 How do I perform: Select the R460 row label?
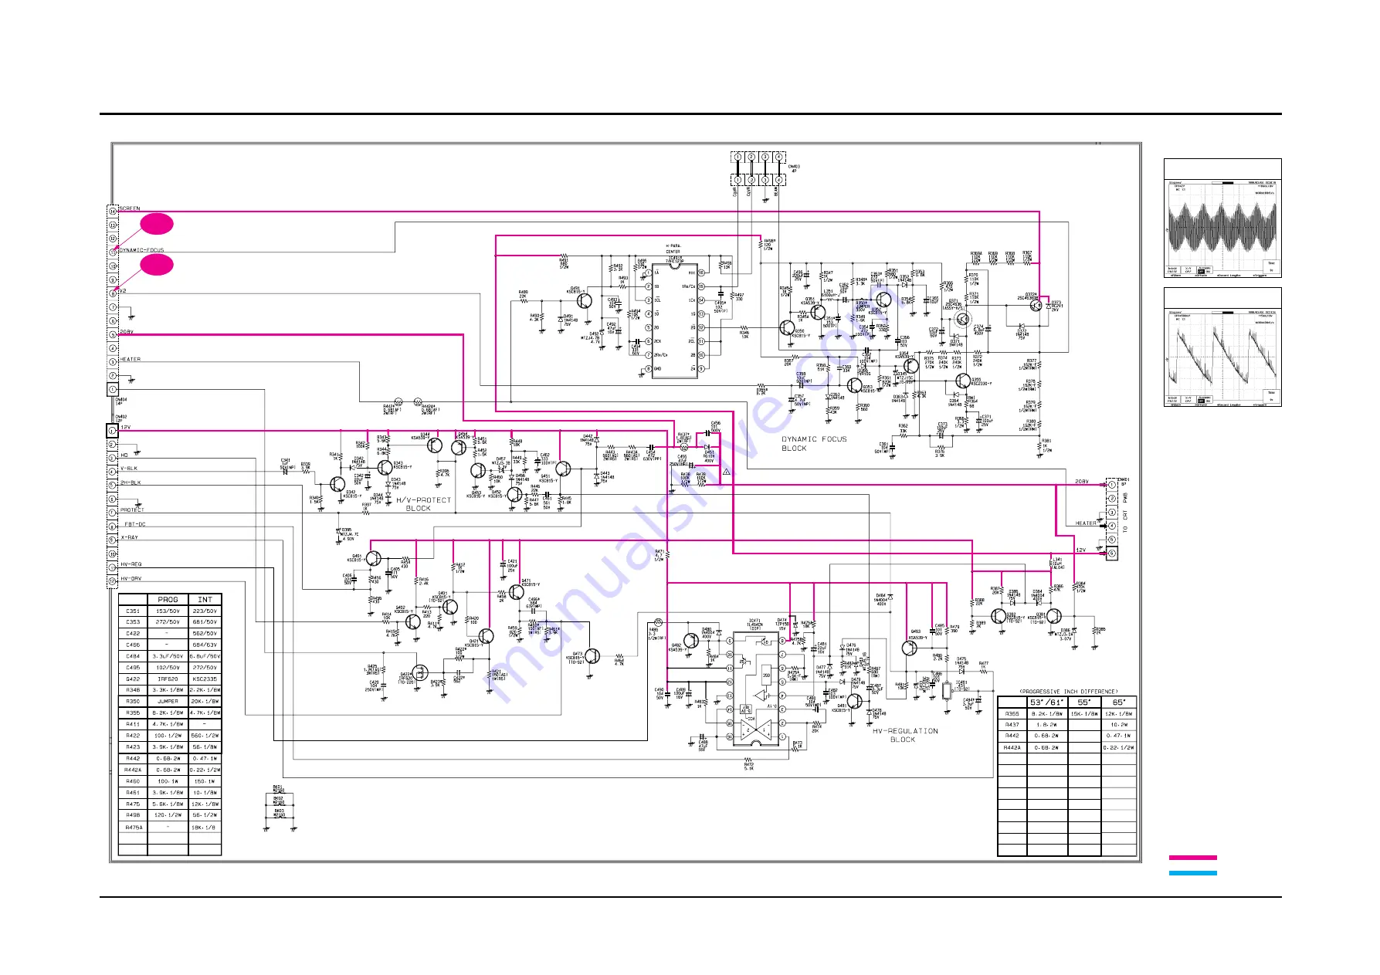(133, 781)
